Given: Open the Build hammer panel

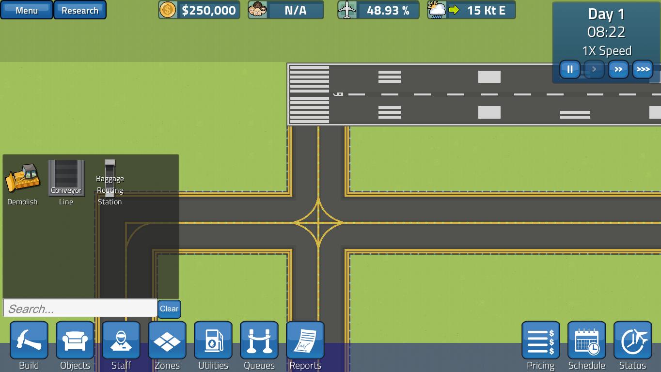Looking at the screenshot, I should pos(29,341).
